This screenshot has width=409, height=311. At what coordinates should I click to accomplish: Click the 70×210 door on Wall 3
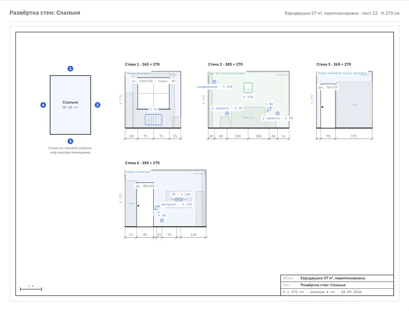tap(328, 106)
